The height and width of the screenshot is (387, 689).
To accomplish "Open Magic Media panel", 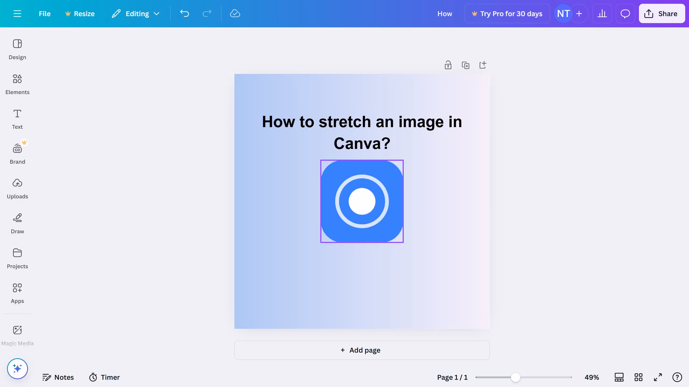I will [17, 335].
